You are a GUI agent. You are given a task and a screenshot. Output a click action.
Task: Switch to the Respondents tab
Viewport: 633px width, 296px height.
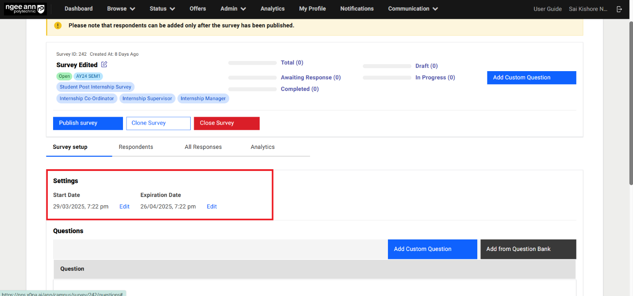[136, 147]
